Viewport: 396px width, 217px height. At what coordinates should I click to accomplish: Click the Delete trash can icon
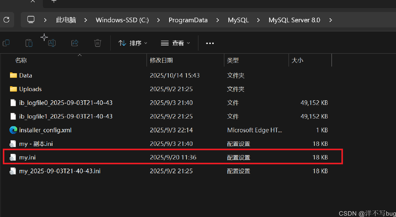click(98, 43)
